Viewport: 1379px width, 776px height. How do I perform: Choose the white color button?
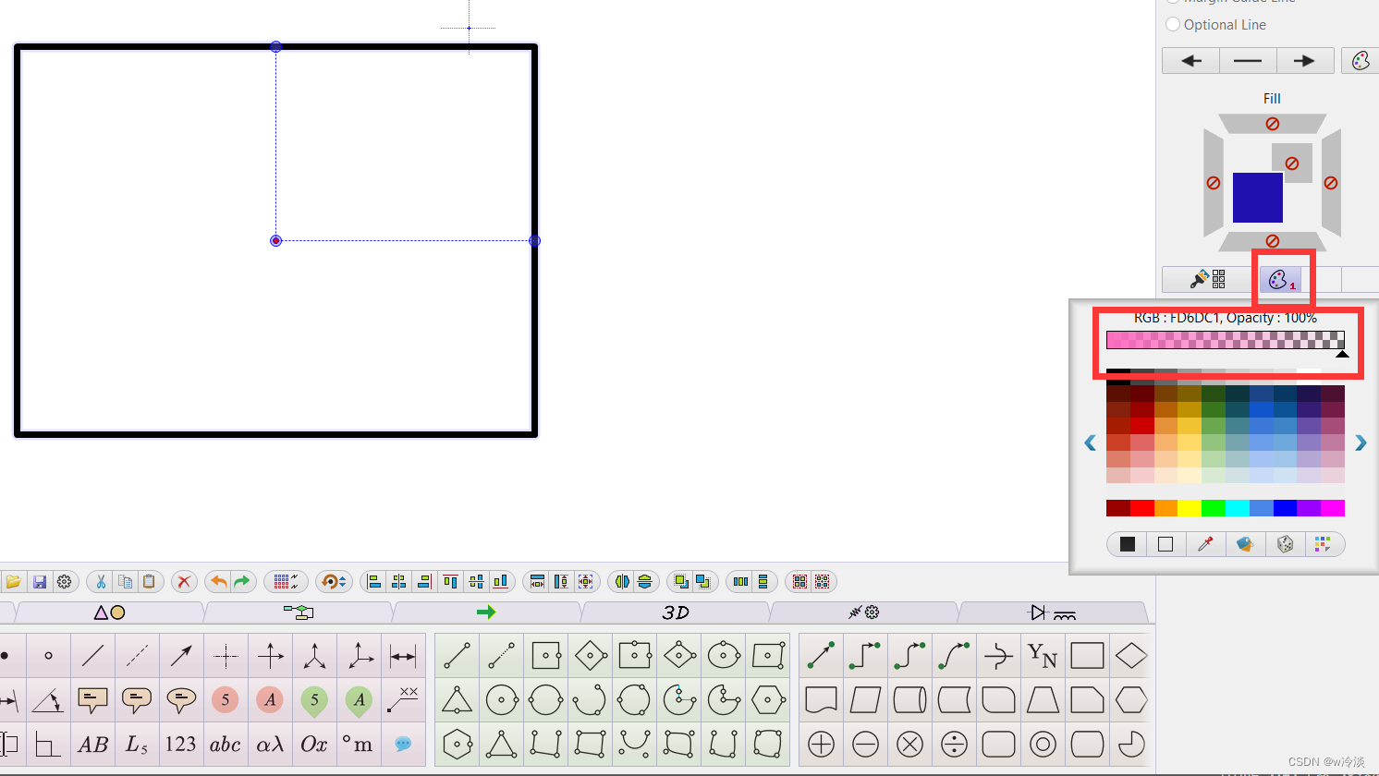pos(1165,544)
